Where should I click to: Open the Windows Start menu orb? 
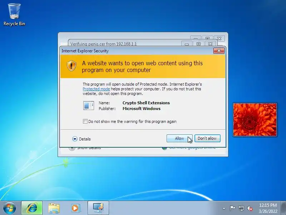9,208
